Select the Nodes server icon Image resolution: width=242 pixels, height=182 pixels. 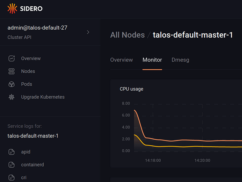[x=11, y=71]
